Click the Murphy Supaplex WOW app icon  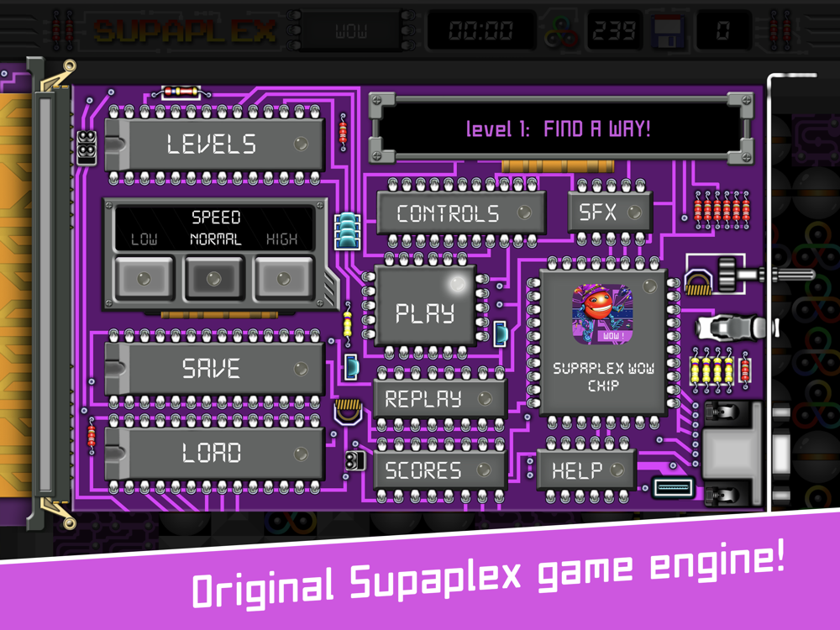click(x=602, y=314)
